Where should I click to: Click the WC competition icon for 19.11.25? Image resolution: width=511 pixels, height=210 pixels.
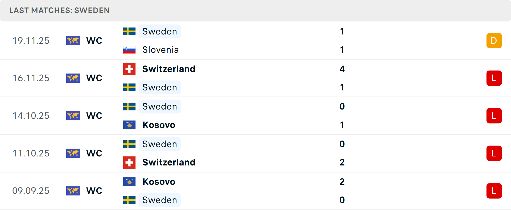[x=73, y=41]
